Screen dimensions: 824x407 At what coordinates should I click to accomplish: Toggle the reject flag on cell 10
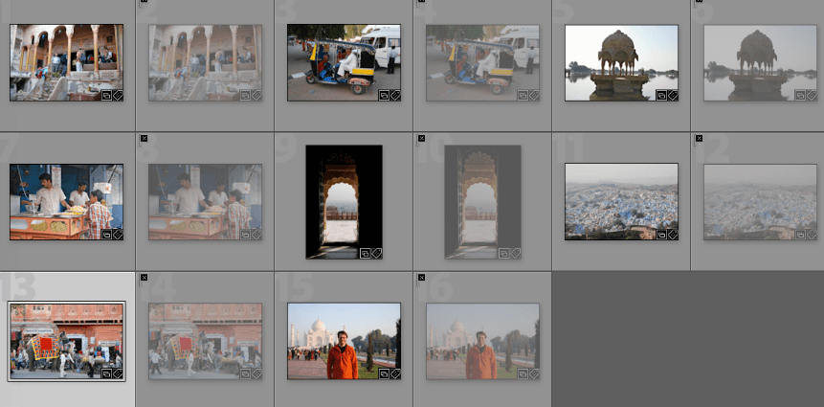pyautogui.click(x=421, y=138)
